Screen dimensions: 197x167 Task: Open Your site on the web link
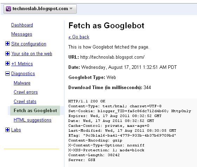(32, 53)
